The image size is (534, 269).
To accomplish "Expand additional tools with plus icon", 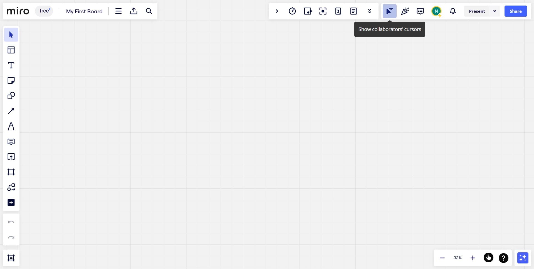I will pyautogui.click(x=11, y=202).
